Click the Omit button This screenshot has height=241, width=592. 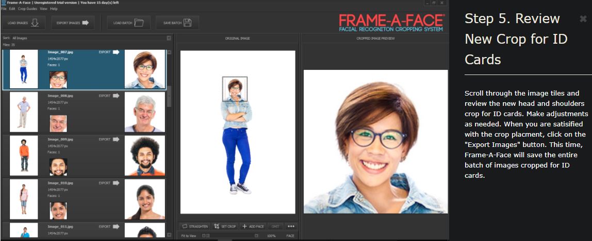(x=275, y=226)
